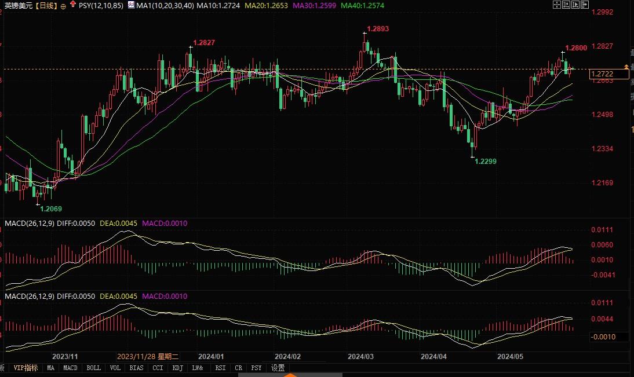Select the BOLL indicator button
Image resolution: width=634 pixels, height=377 pixels.
tap(93, 368)
